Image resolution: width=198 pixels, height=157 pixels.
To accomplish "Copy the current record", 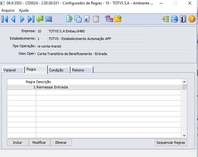I will (x=78, y=19).
